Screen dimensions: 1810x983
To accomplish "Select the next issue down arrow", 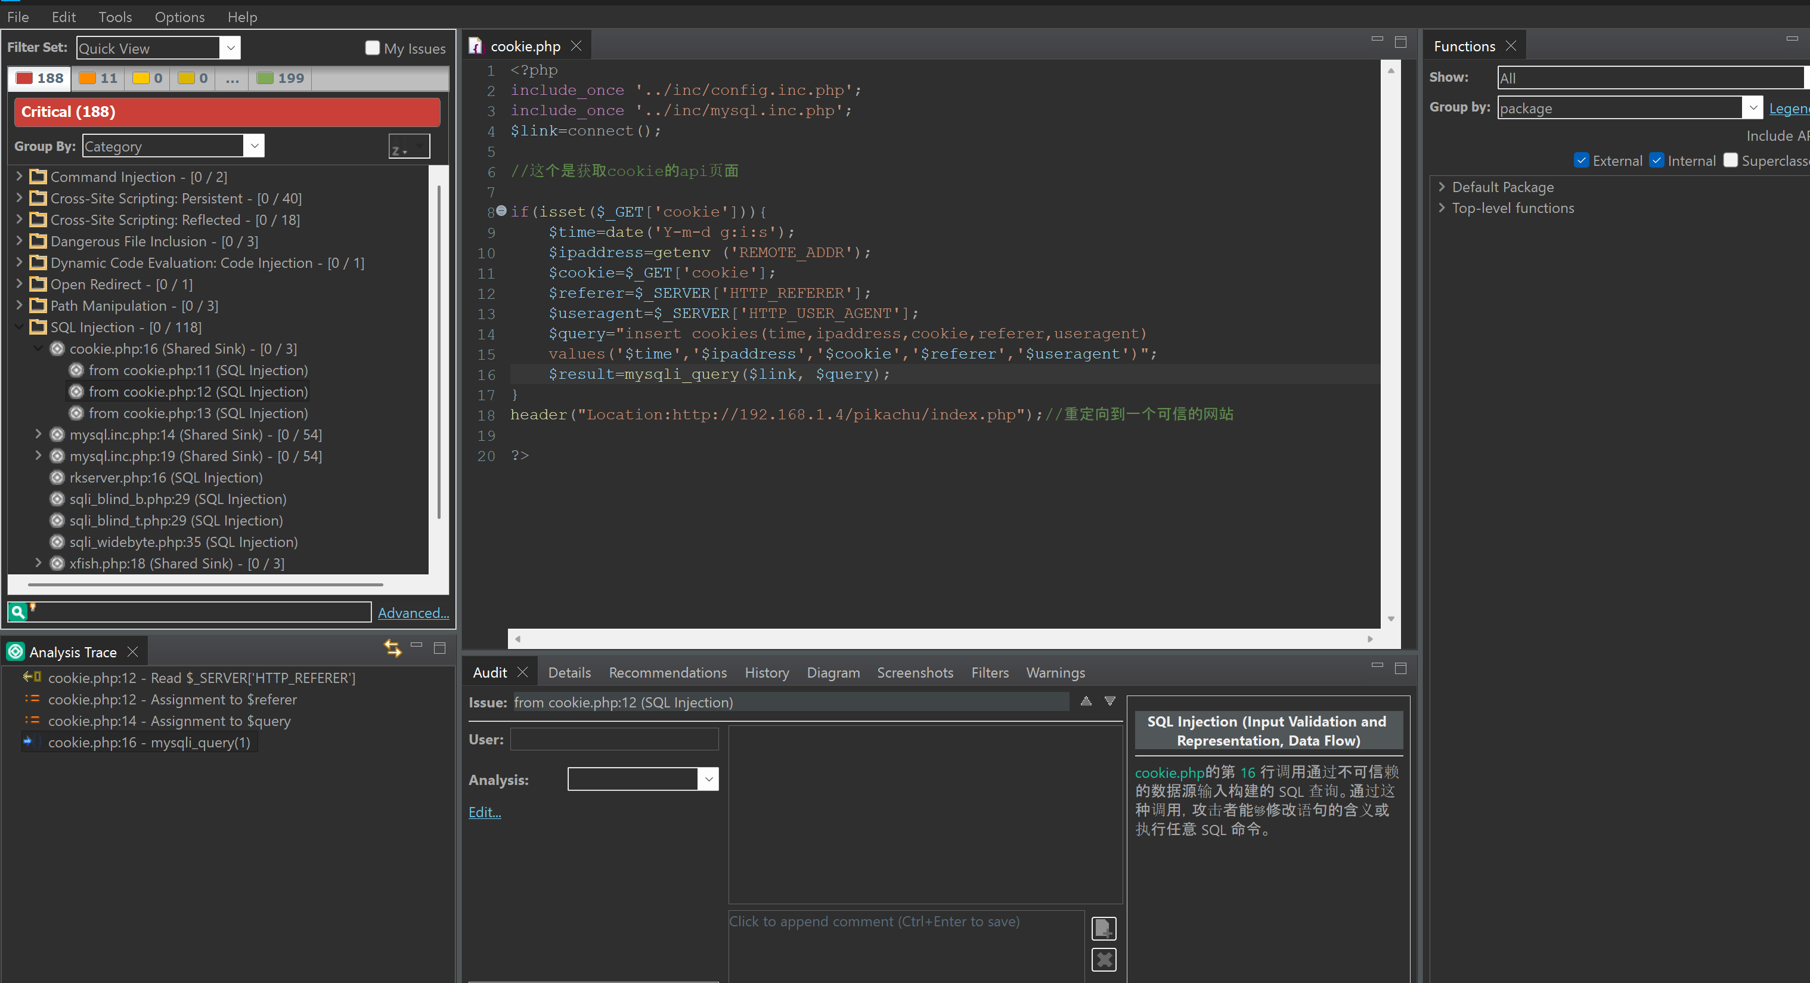I will pos(1109,701).
